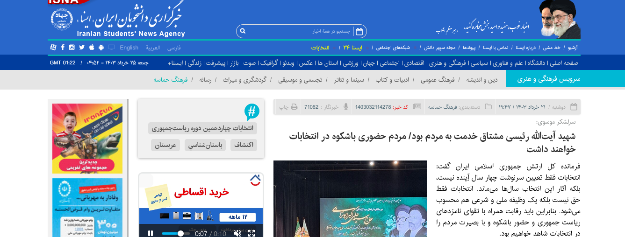Open tag عربستان
The width and height of the screenshot is (625, 237).
165,145
